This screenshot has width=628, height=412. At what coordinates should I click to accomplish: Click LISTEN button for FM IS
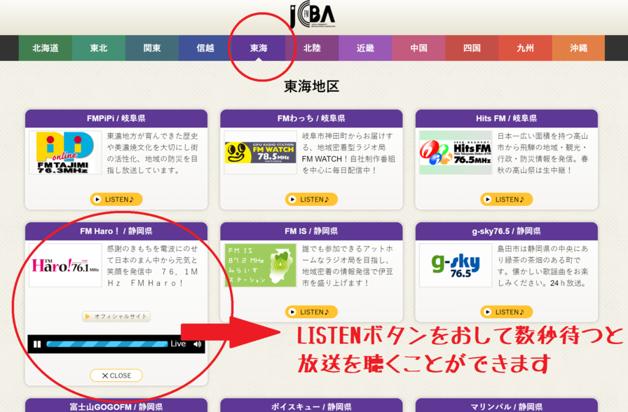pos(311,312)
